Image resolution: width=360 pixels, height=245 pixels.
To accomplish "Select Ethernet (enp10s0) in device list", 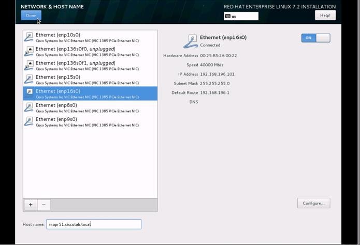I will coord(90,37).
